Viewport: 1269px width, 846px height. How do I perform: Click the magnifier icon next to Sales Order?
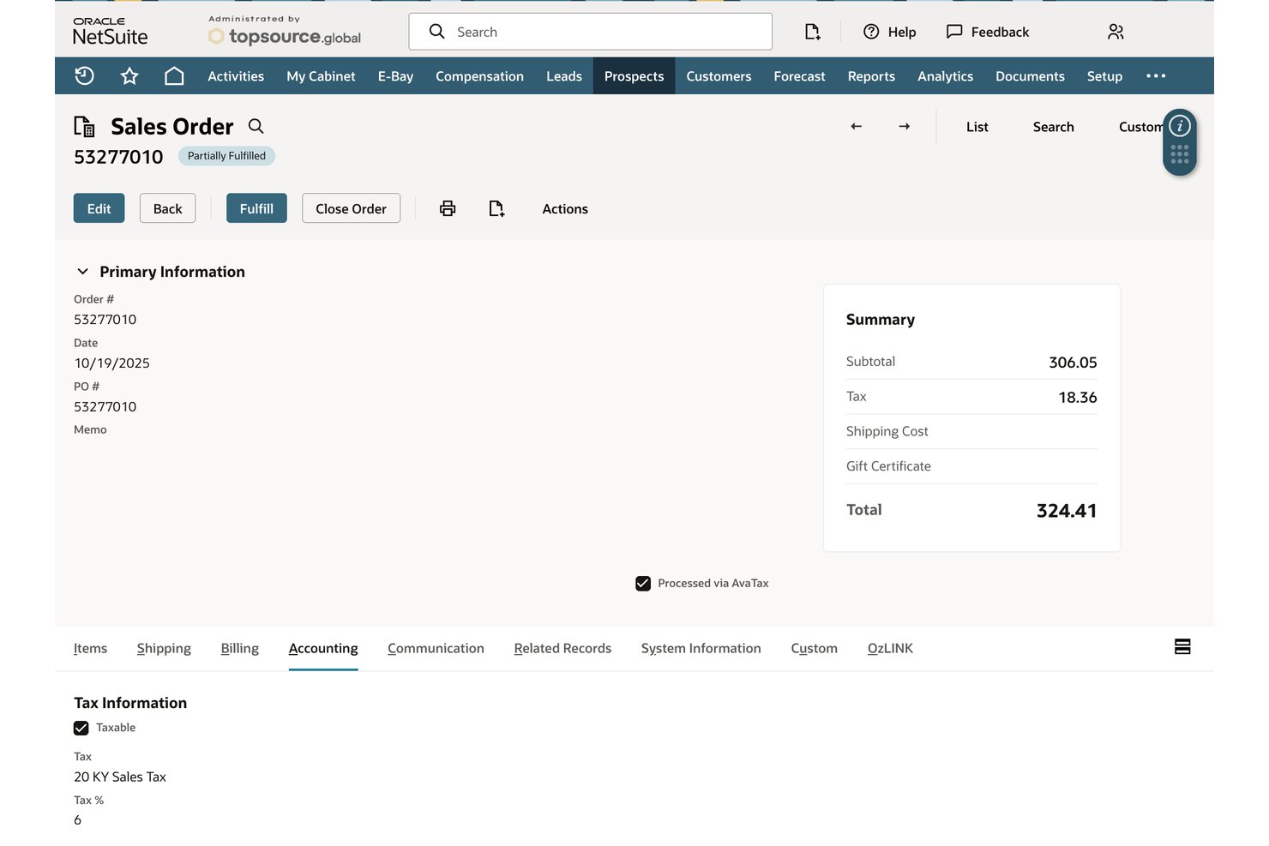coord(256,126)
